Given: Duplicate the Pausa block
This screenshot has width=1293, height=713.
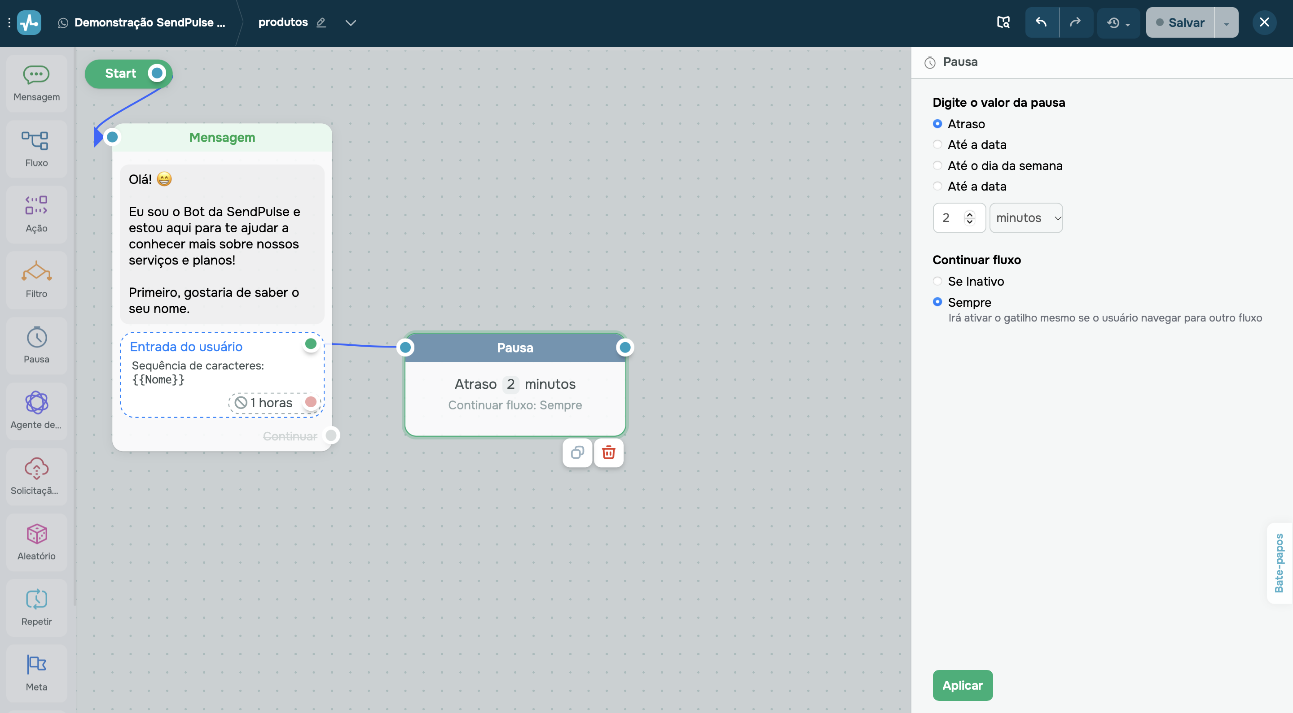Looking at the screenshot, I should (x=577, y=453).
